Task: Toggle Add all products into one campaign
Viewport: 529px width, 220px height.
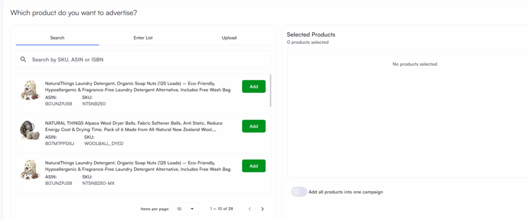Action: [299, 192]
